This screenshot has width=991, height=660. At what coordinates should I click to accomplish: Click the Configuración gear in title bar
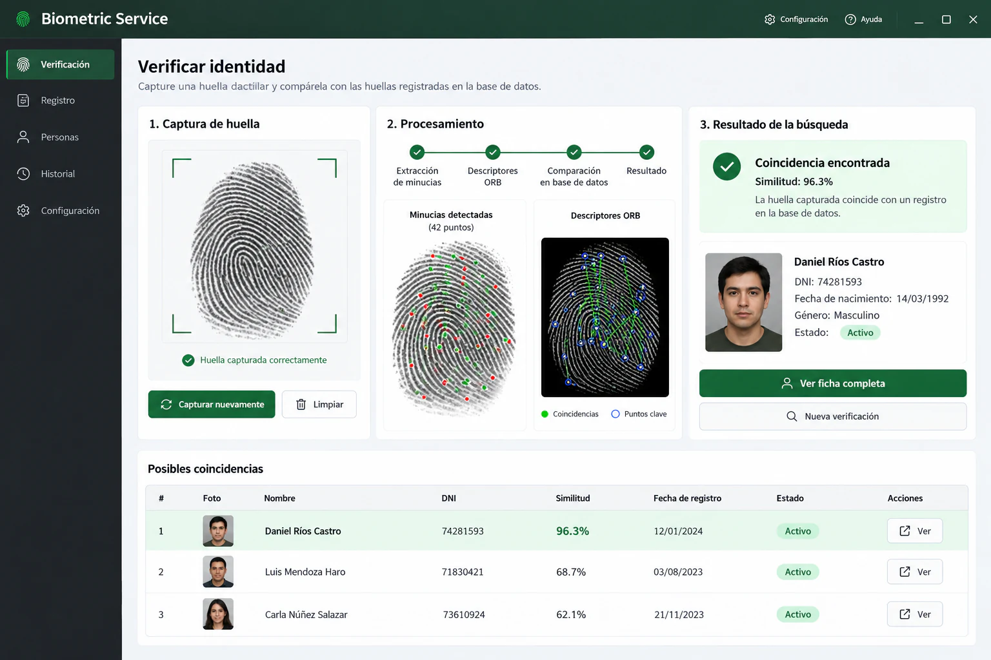click(770, 19)
